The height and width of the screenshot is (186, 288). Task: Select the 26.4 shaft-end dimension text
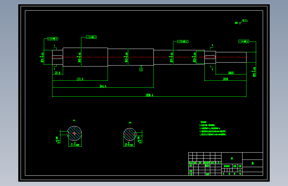57,73
